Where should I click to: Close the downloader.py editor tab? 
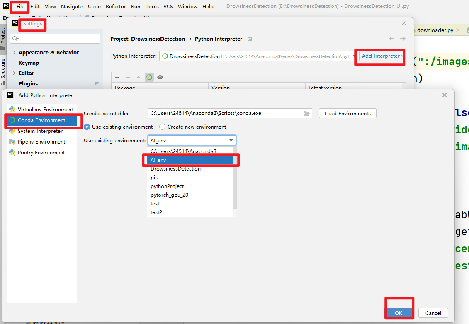click(458, 30)
